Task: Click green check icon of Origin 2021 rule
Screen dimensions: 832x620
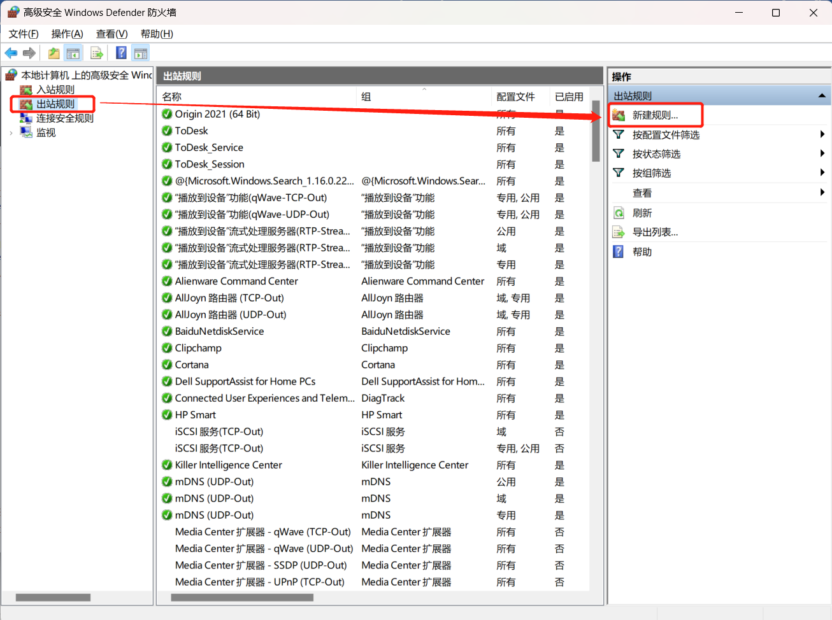Action: tap(167, 114)
